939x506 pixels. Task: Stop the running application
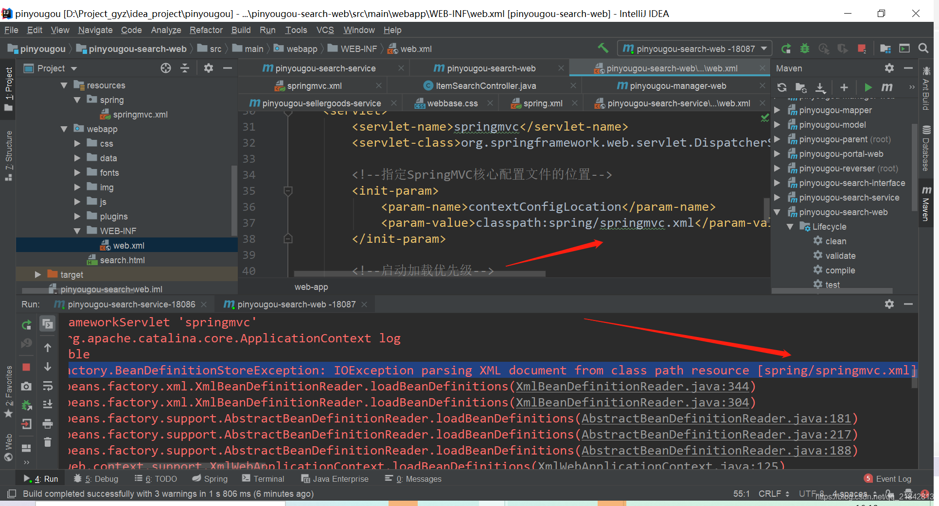pyautogui.click(x=26, y=367)
